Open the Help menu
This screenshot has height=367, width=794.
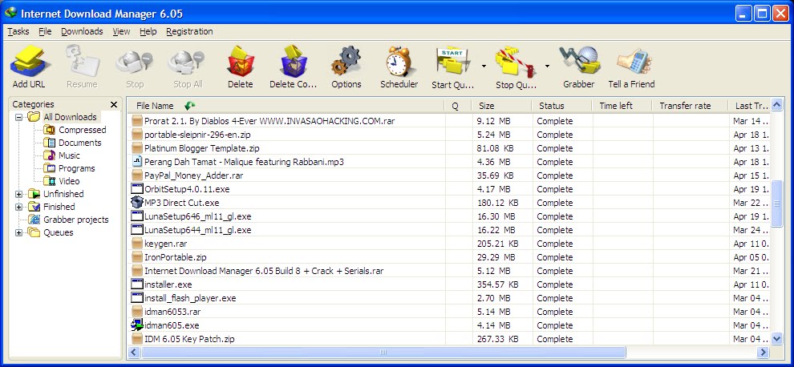click(148, 31)
